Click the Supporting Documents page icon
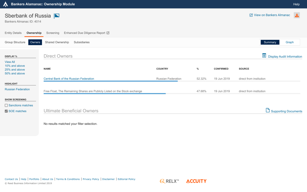307x192 pixels. pyautogui.click(x=268, y=110)
